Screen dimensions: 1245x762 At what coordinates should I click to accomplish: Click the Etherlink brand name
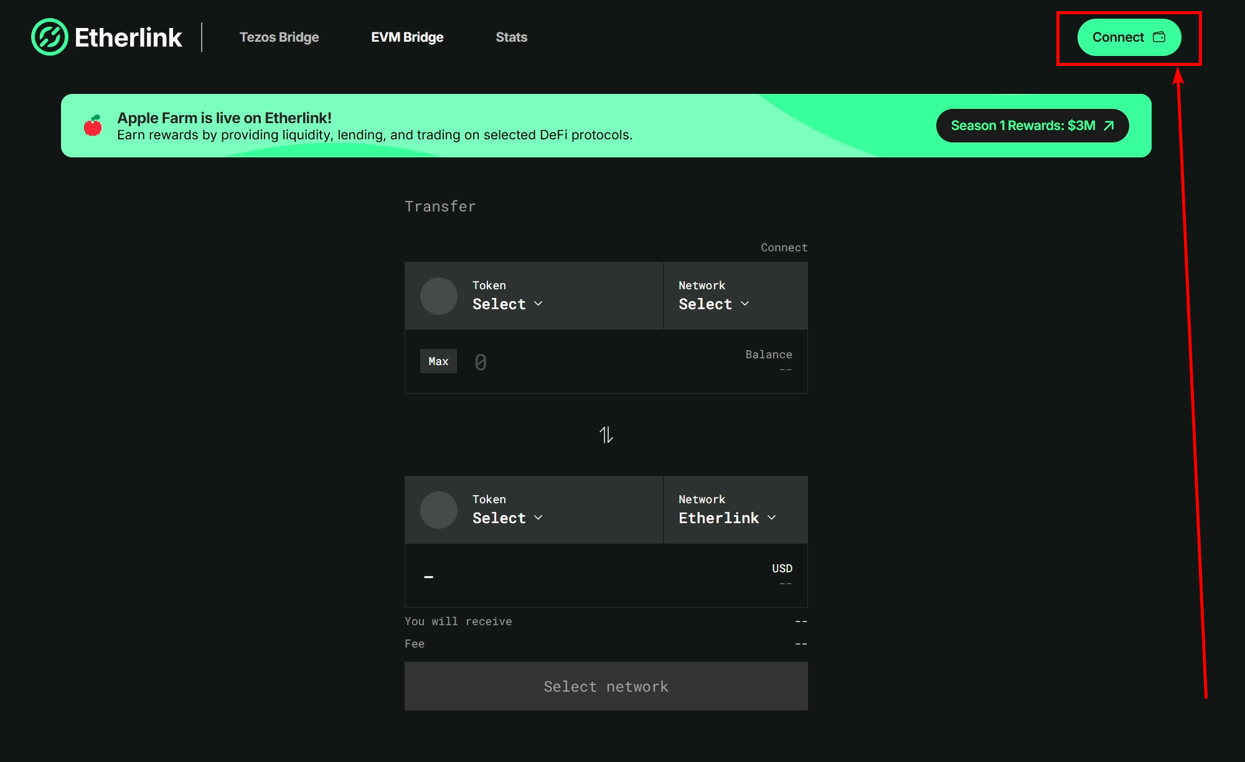(128, 37)
